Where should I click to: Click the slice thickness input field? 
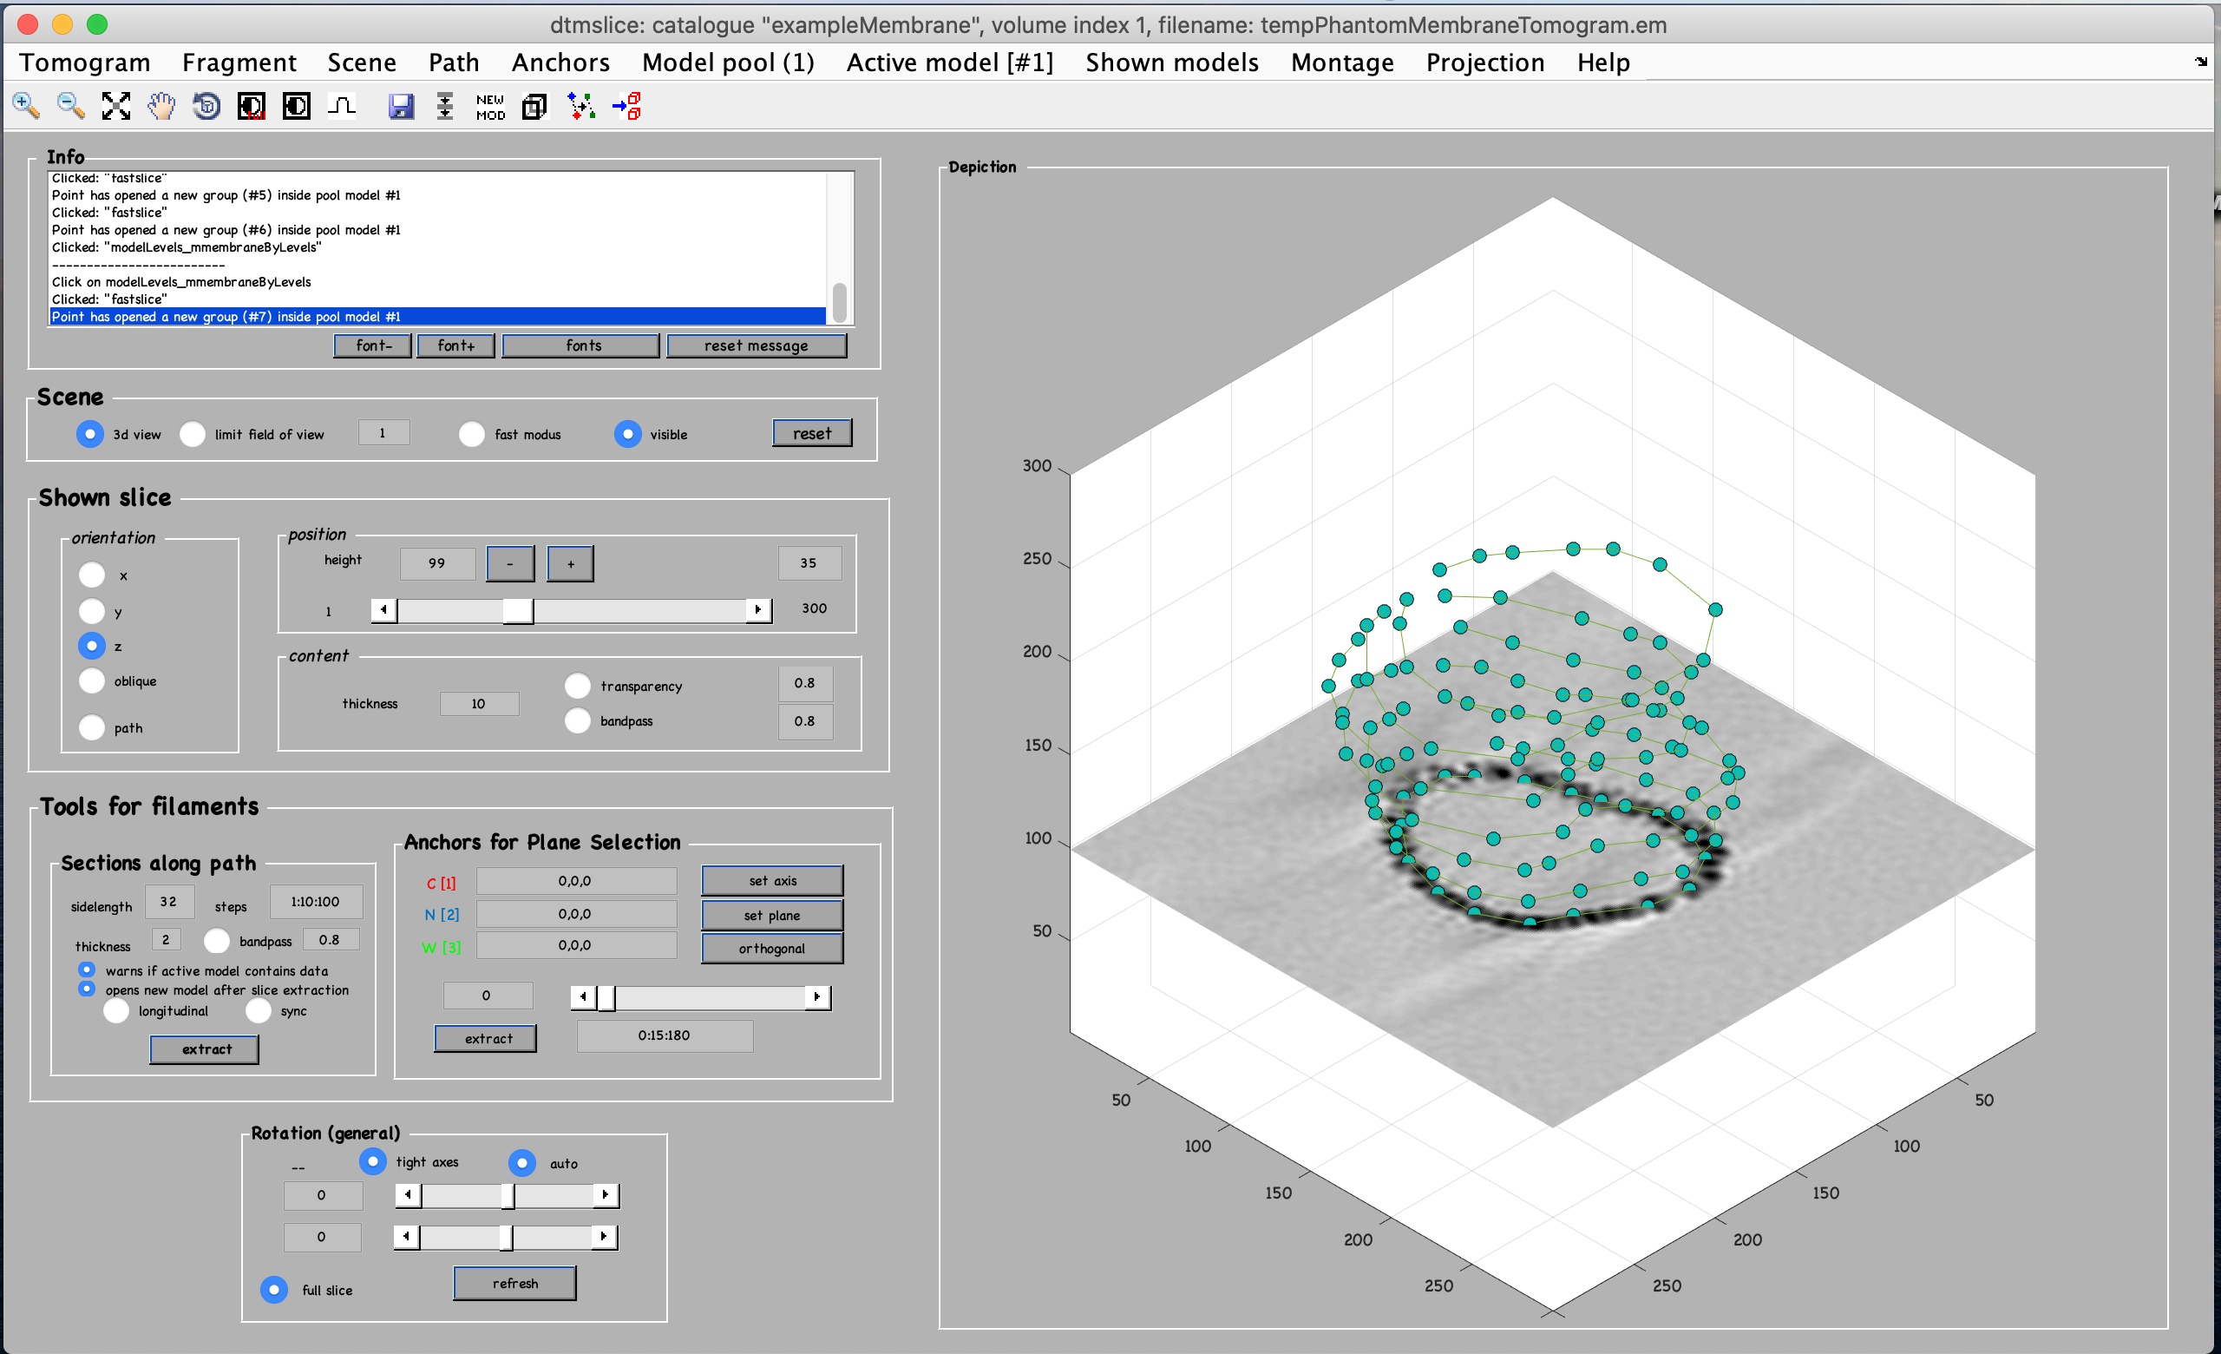click(479, 703)
